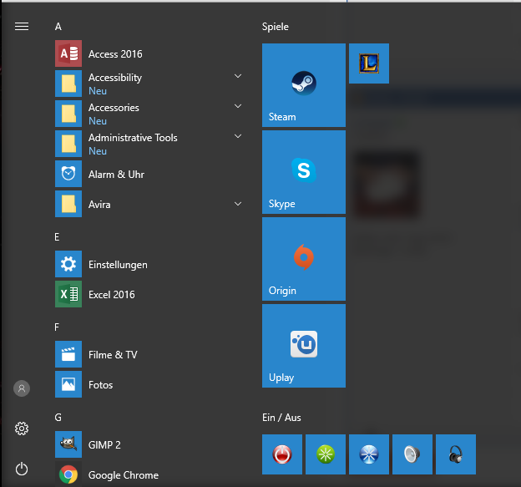Open the Skype tile
521x487 pixels.
304,172
